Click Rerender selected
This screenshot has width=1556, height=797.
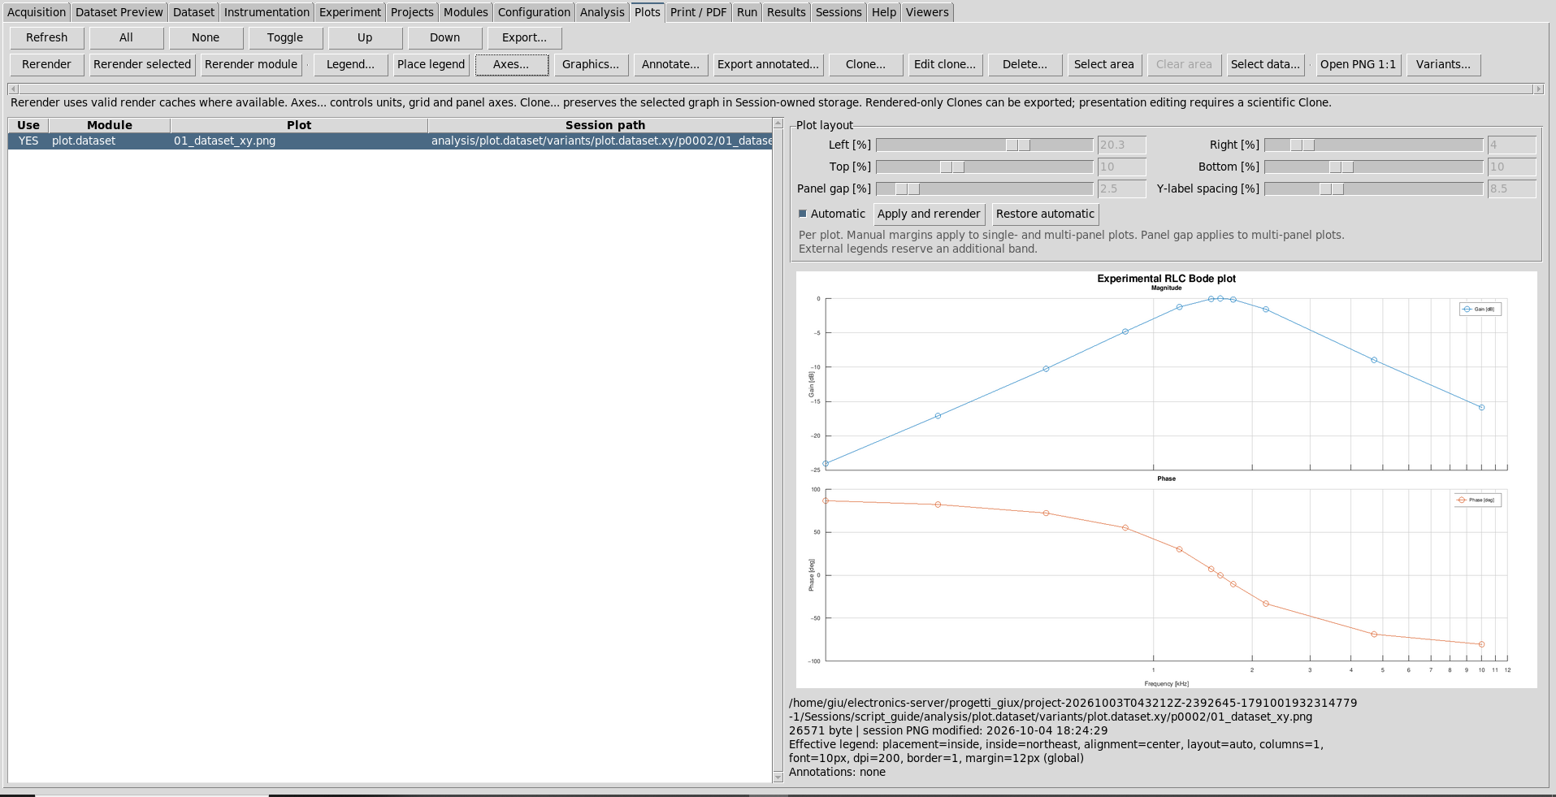[x=142, y=65]
